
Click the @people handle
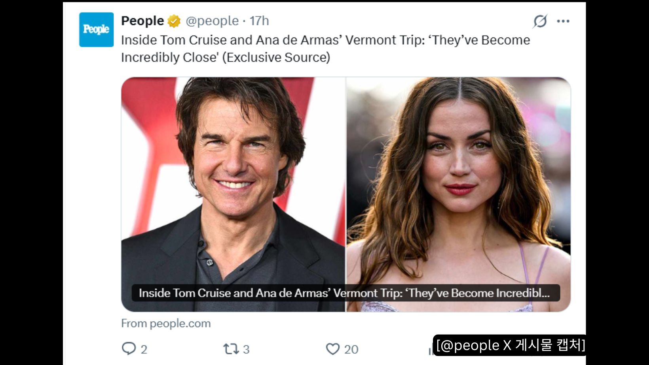click(x=212, y=21)
